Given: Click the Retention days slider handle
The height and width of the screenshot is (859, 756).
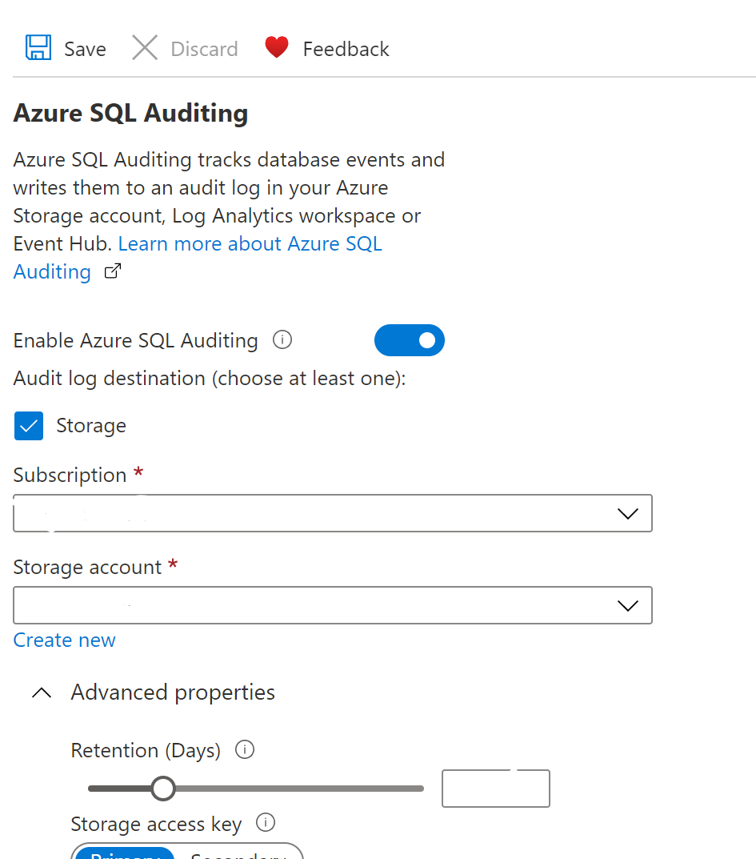Looking at the screenshot, I should click(x=163, y=789).
